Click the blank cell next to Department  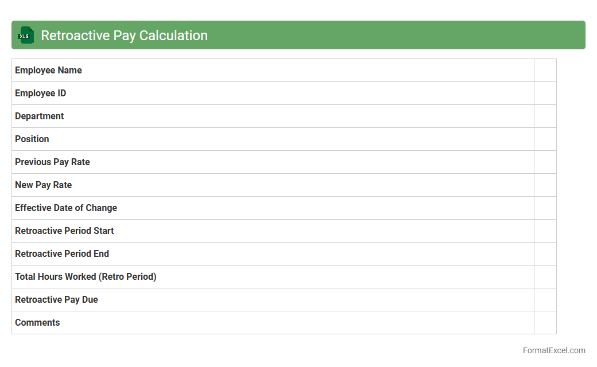point(545,116)
